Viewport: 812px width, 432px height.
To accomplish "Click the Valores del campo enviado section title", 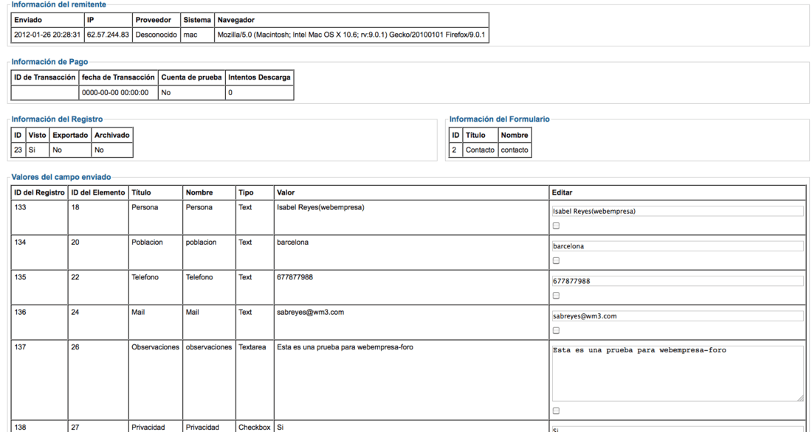I will 61,177.
